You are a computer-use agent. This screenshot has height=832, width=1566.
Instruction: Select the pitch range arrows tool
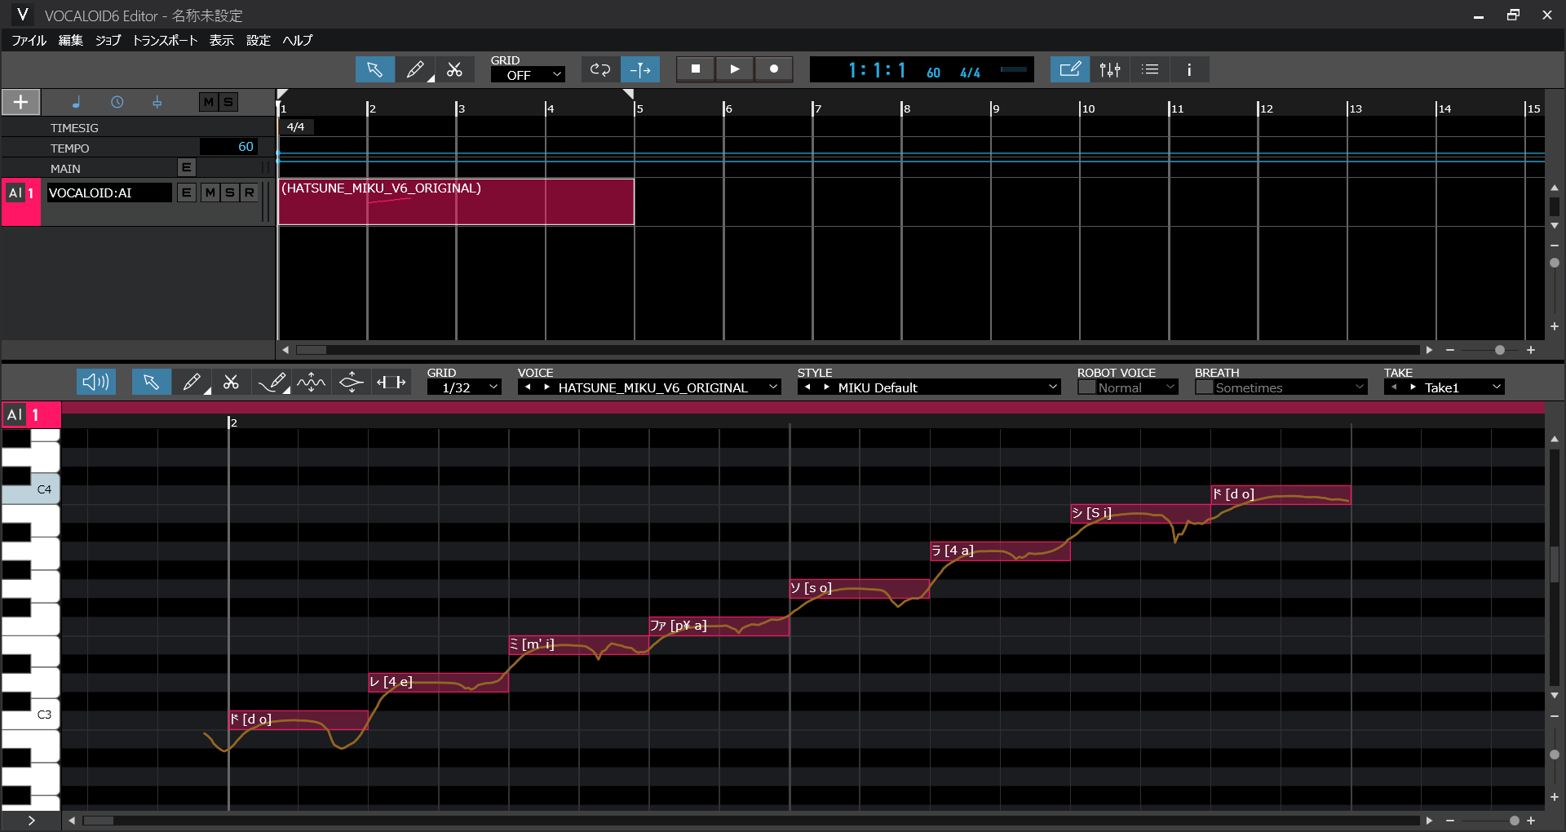[x=352, y=382]
